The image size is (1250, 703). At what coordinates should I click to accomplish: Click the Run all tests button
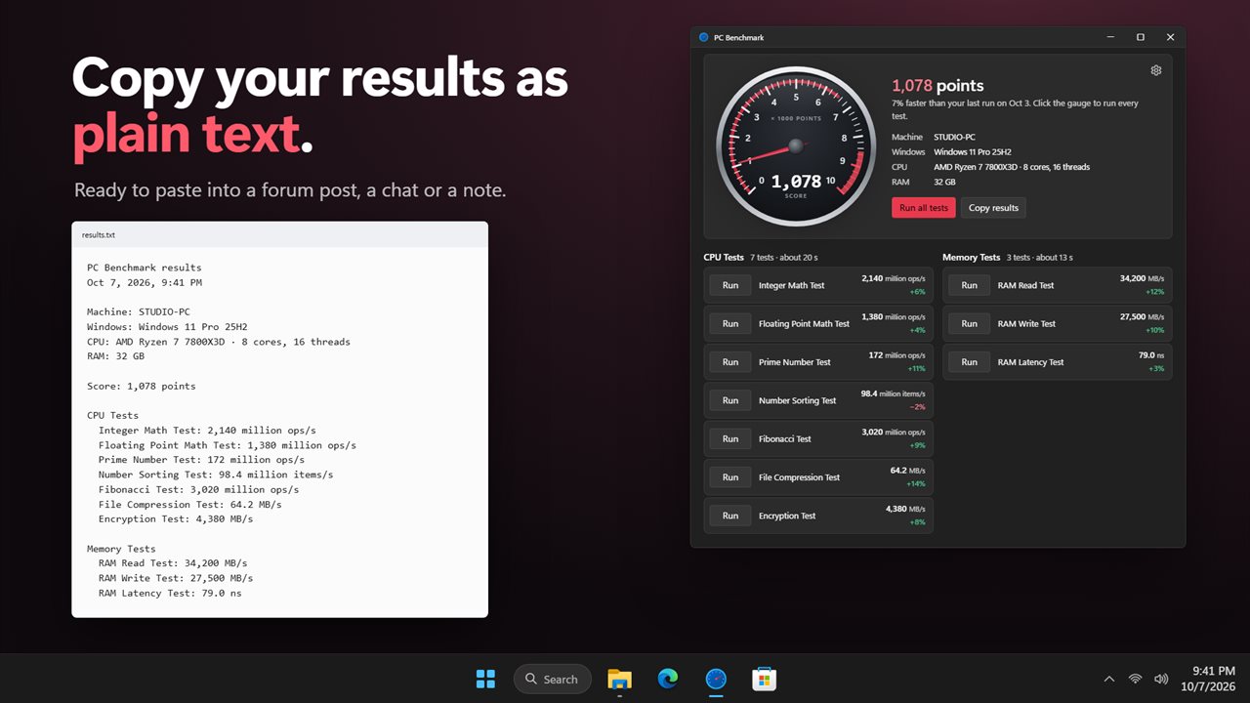click(924, 208)
